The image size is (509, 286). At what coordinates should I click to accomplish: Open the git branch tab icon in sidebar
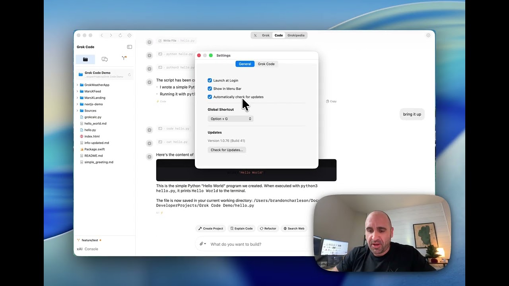coord(124,58)
